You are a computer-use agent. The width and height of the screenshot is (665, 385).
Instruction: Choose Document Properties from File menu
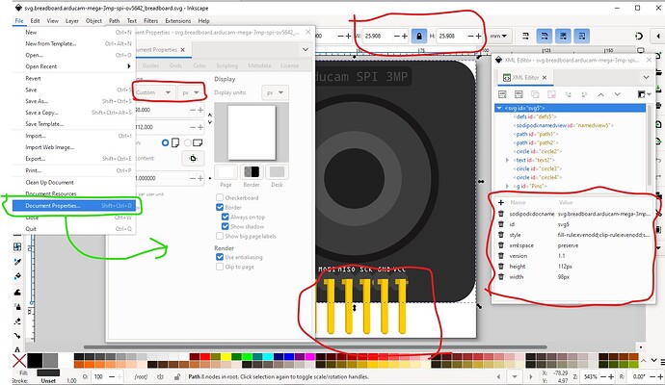(53, 205)
